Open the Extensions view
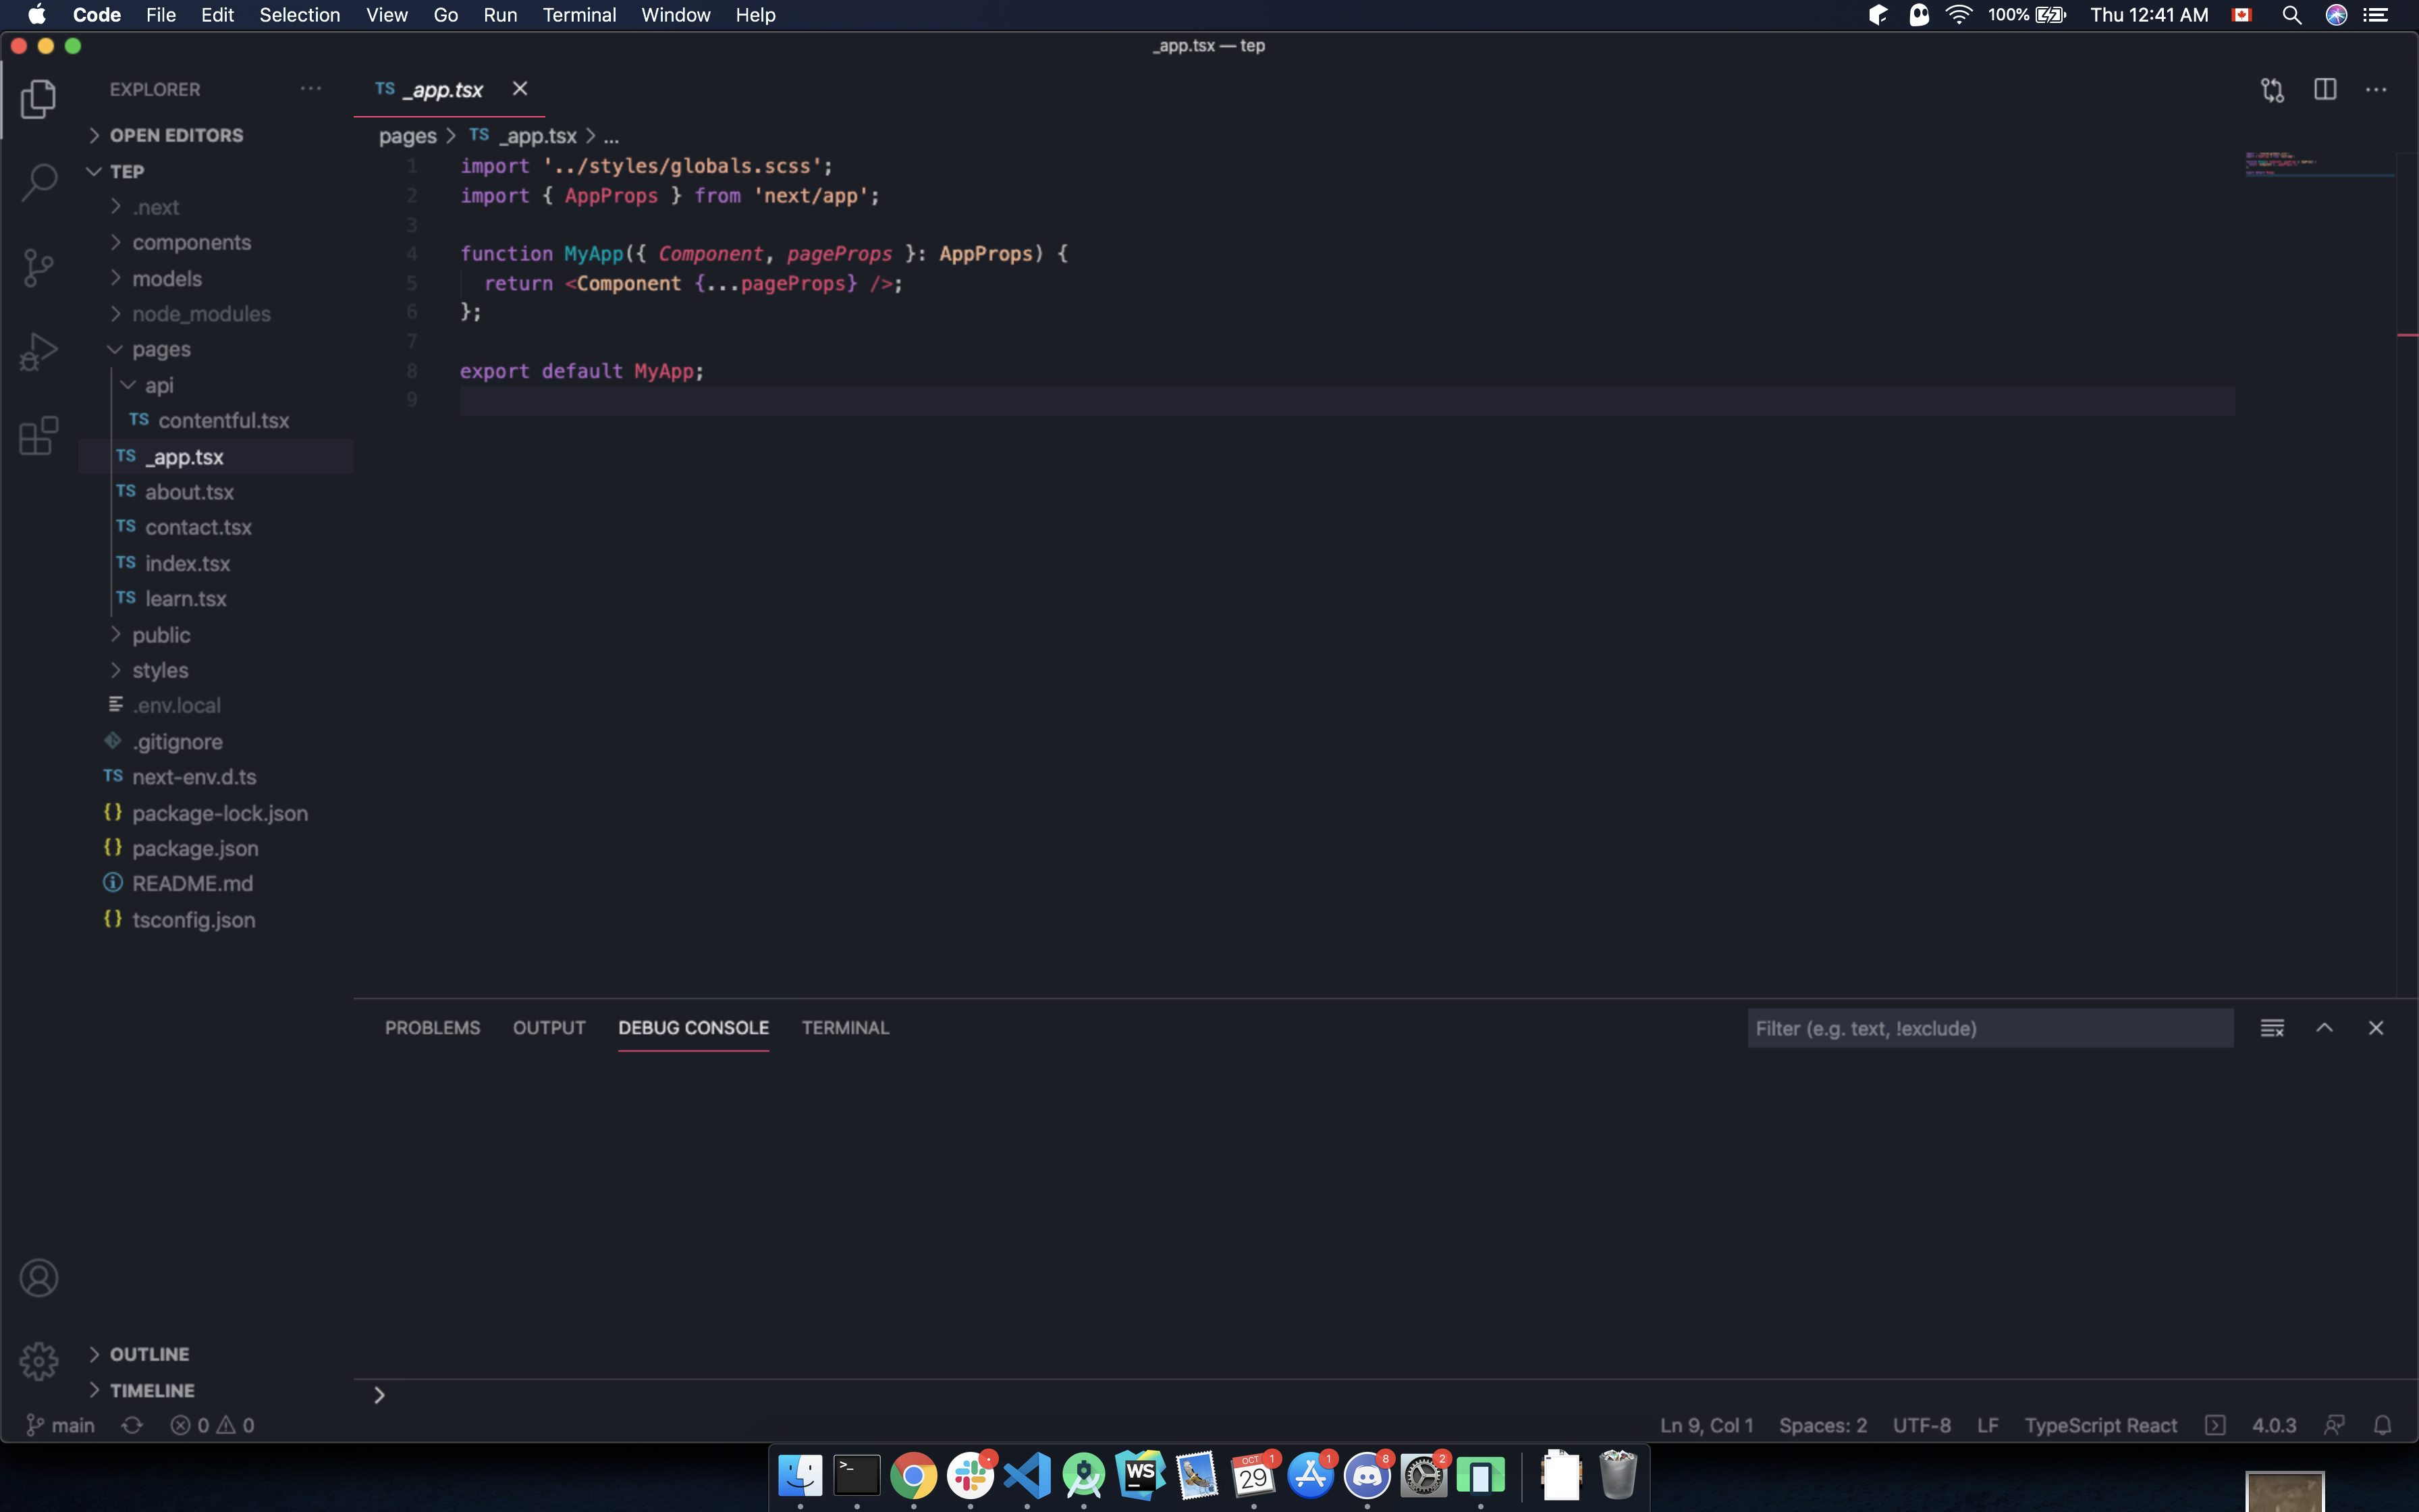Screen dimensions: 2419x1512 click(x=38, y=435)
